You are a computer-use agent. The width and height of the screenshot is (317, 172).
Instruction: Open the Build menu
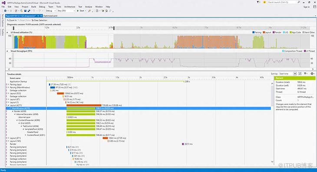point(33,7)
